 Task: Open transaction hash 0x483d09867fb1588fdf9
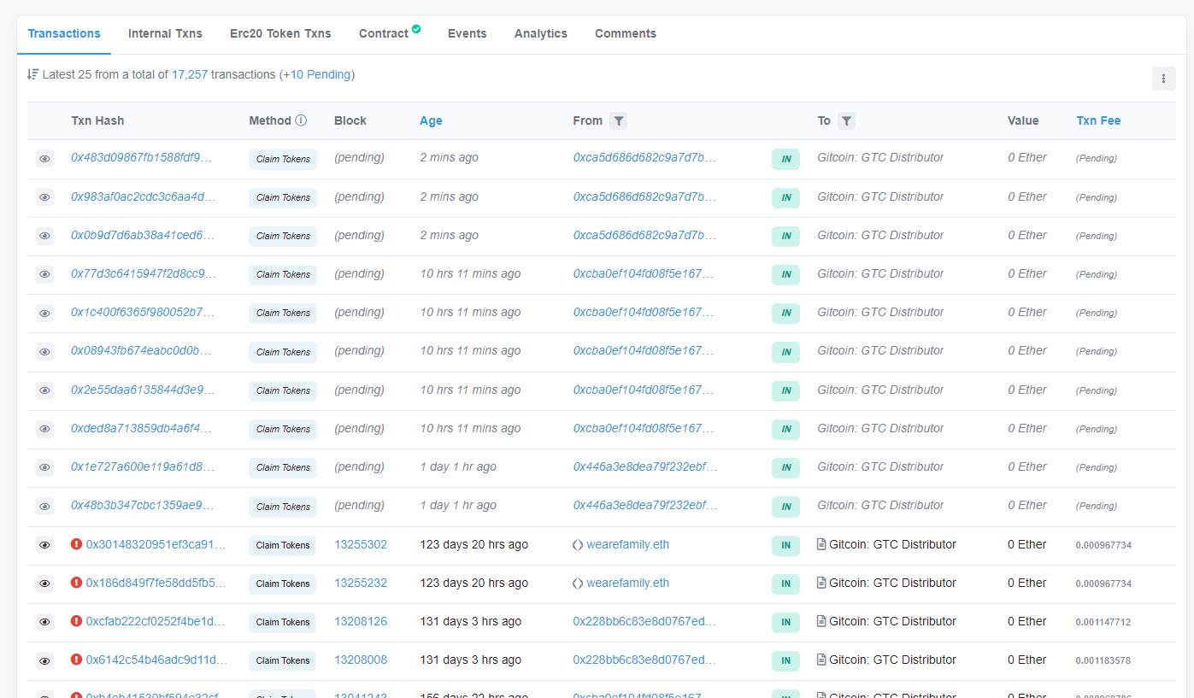pos(142,157)
